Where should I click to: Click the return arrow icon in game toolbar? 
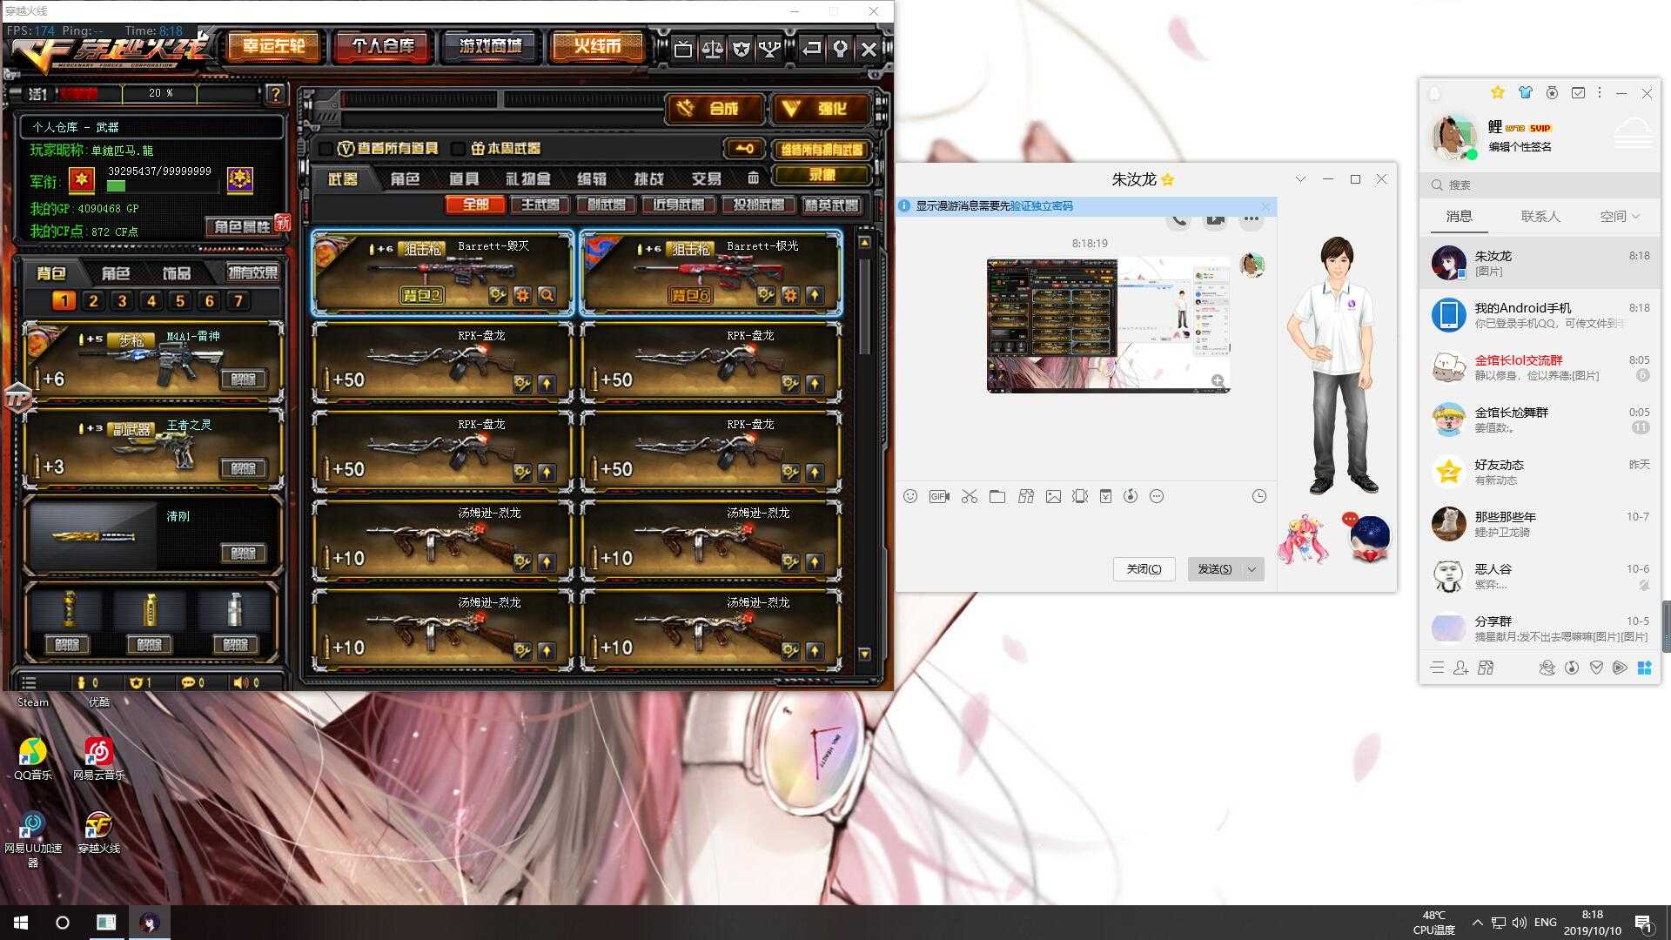[811, 49]
